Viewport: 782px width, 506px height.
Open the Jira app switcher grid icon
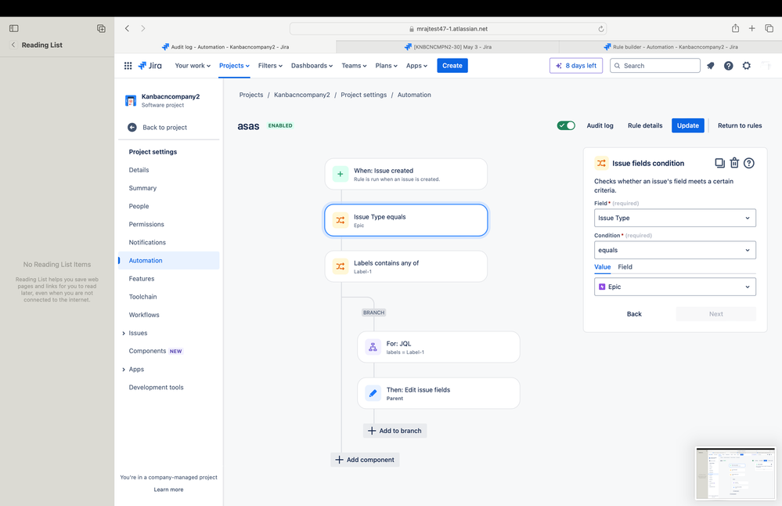[128, 66]
